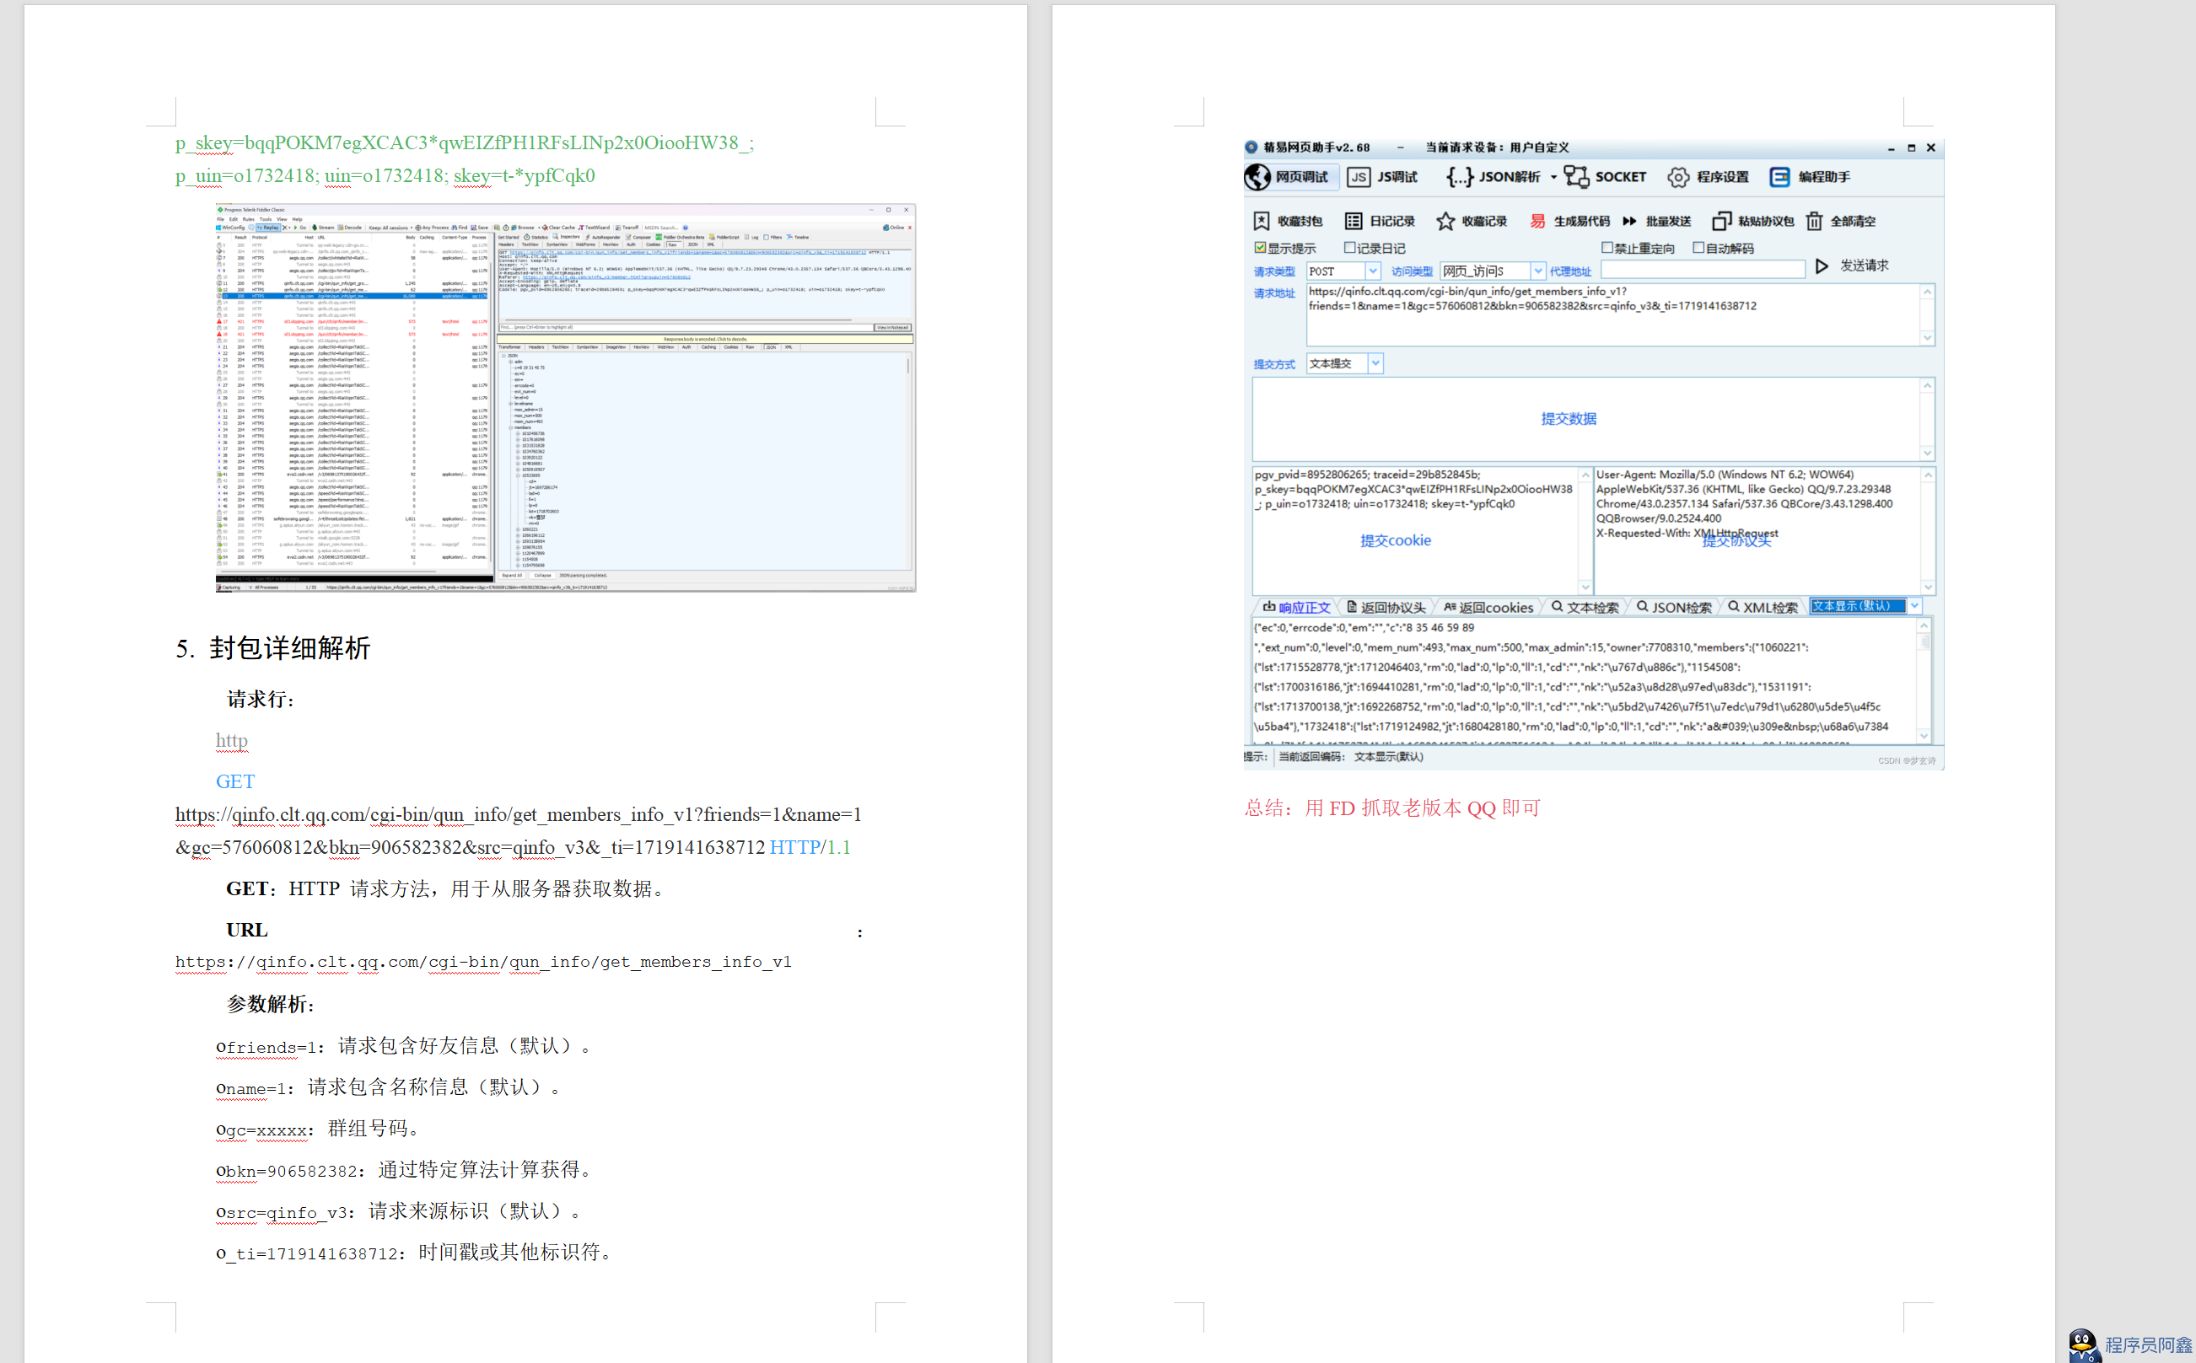The height and width of the screenshot is (1363, 2196).
Task: Click the "参数解析:" subheading
Action: point(270,1004)
